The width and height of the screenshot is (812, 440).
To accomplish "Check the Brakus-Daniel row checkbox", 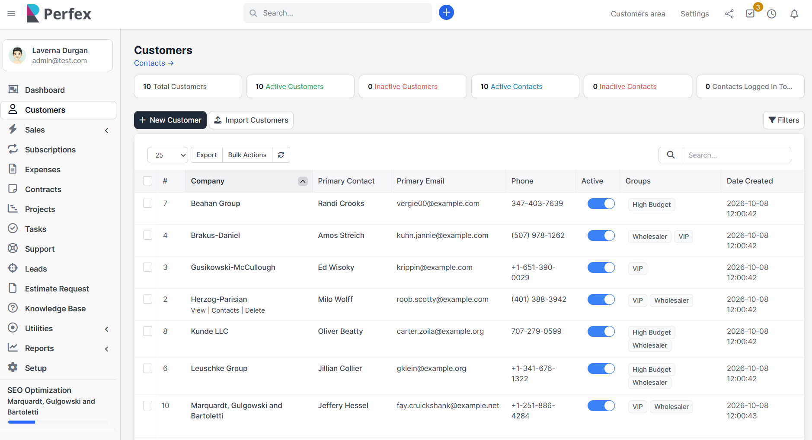I will (148, 235).
